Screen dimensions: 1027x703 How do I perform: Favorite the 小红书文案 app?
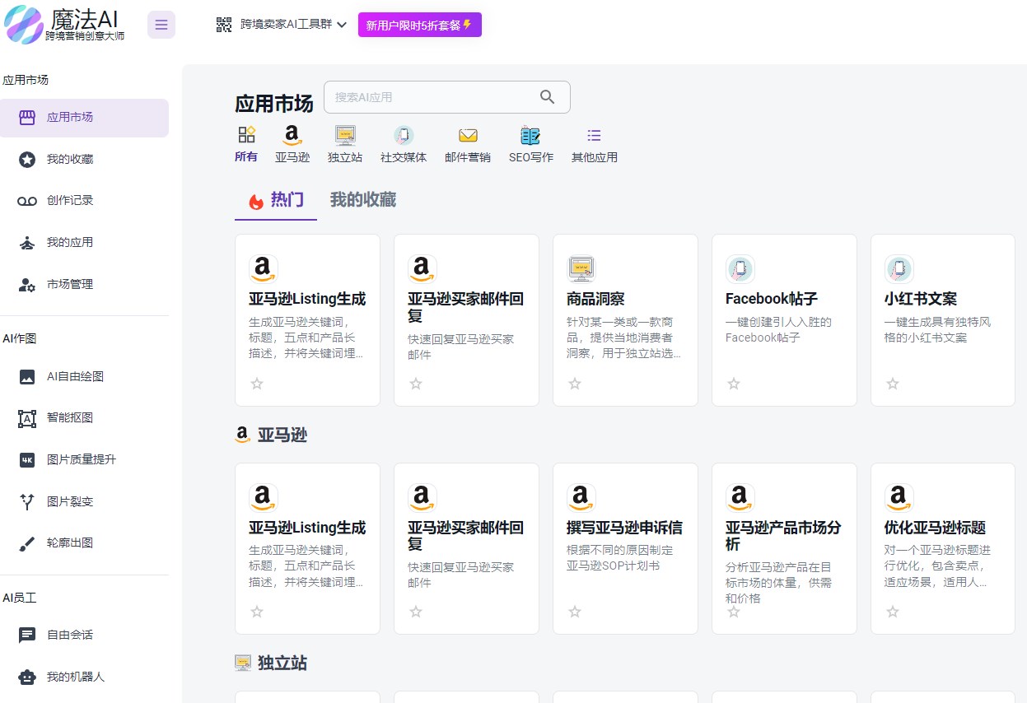pyautogui.click(x=892, y=384)
